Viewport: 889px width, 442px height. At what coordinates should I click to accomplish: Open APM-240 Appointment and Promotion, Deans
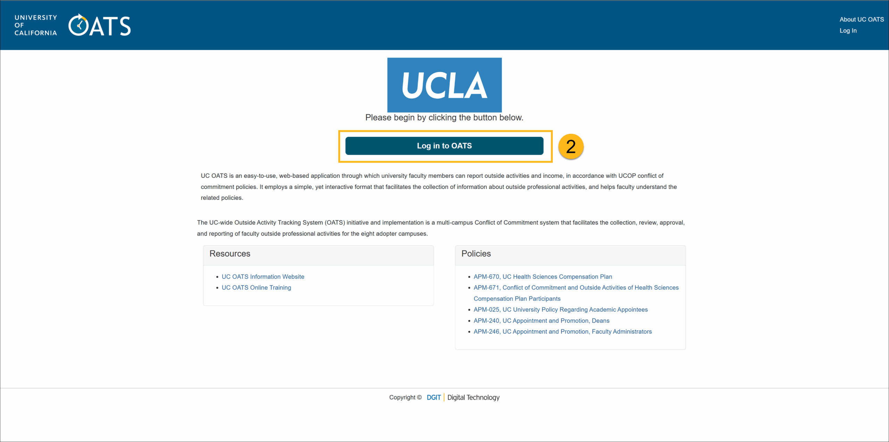point(541,320)
